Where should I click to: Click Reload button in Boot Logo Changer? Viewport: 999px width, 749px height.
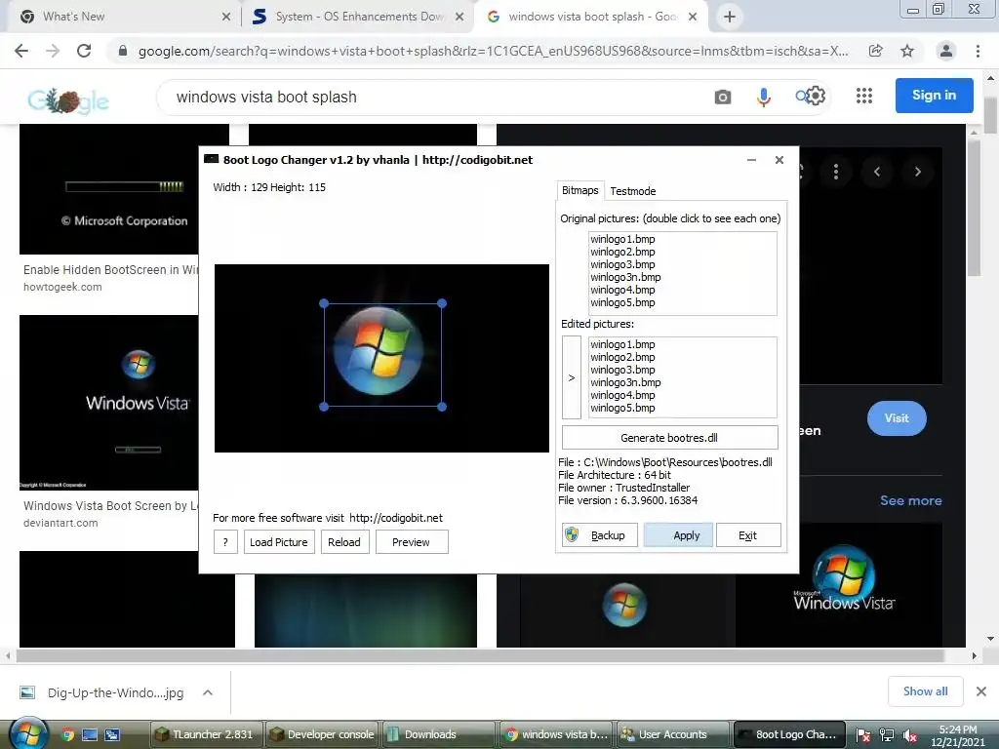344,542
